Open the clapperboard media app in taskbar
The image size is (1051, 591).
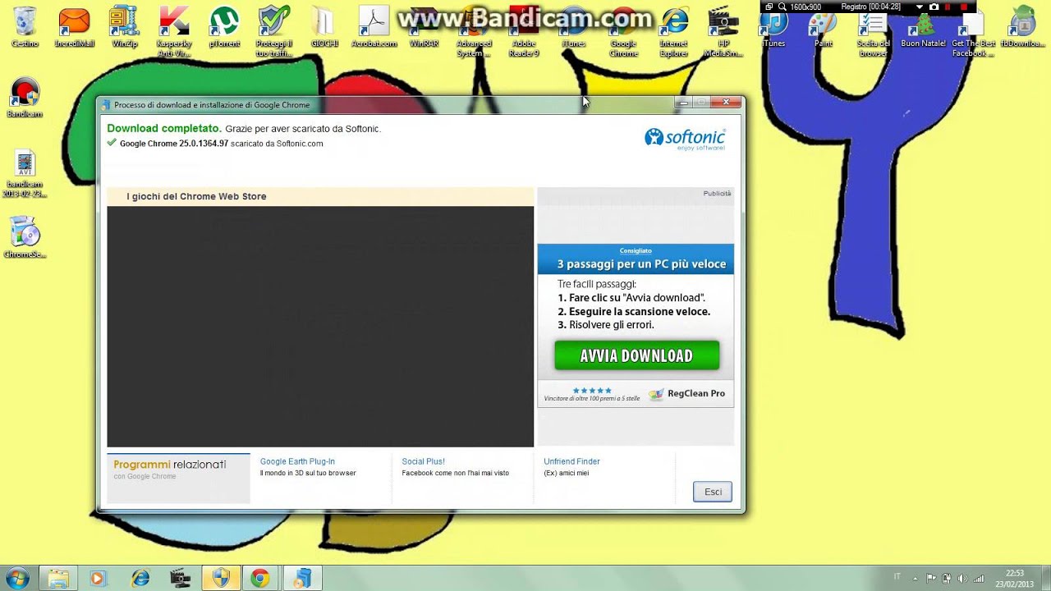click(180, 578)
